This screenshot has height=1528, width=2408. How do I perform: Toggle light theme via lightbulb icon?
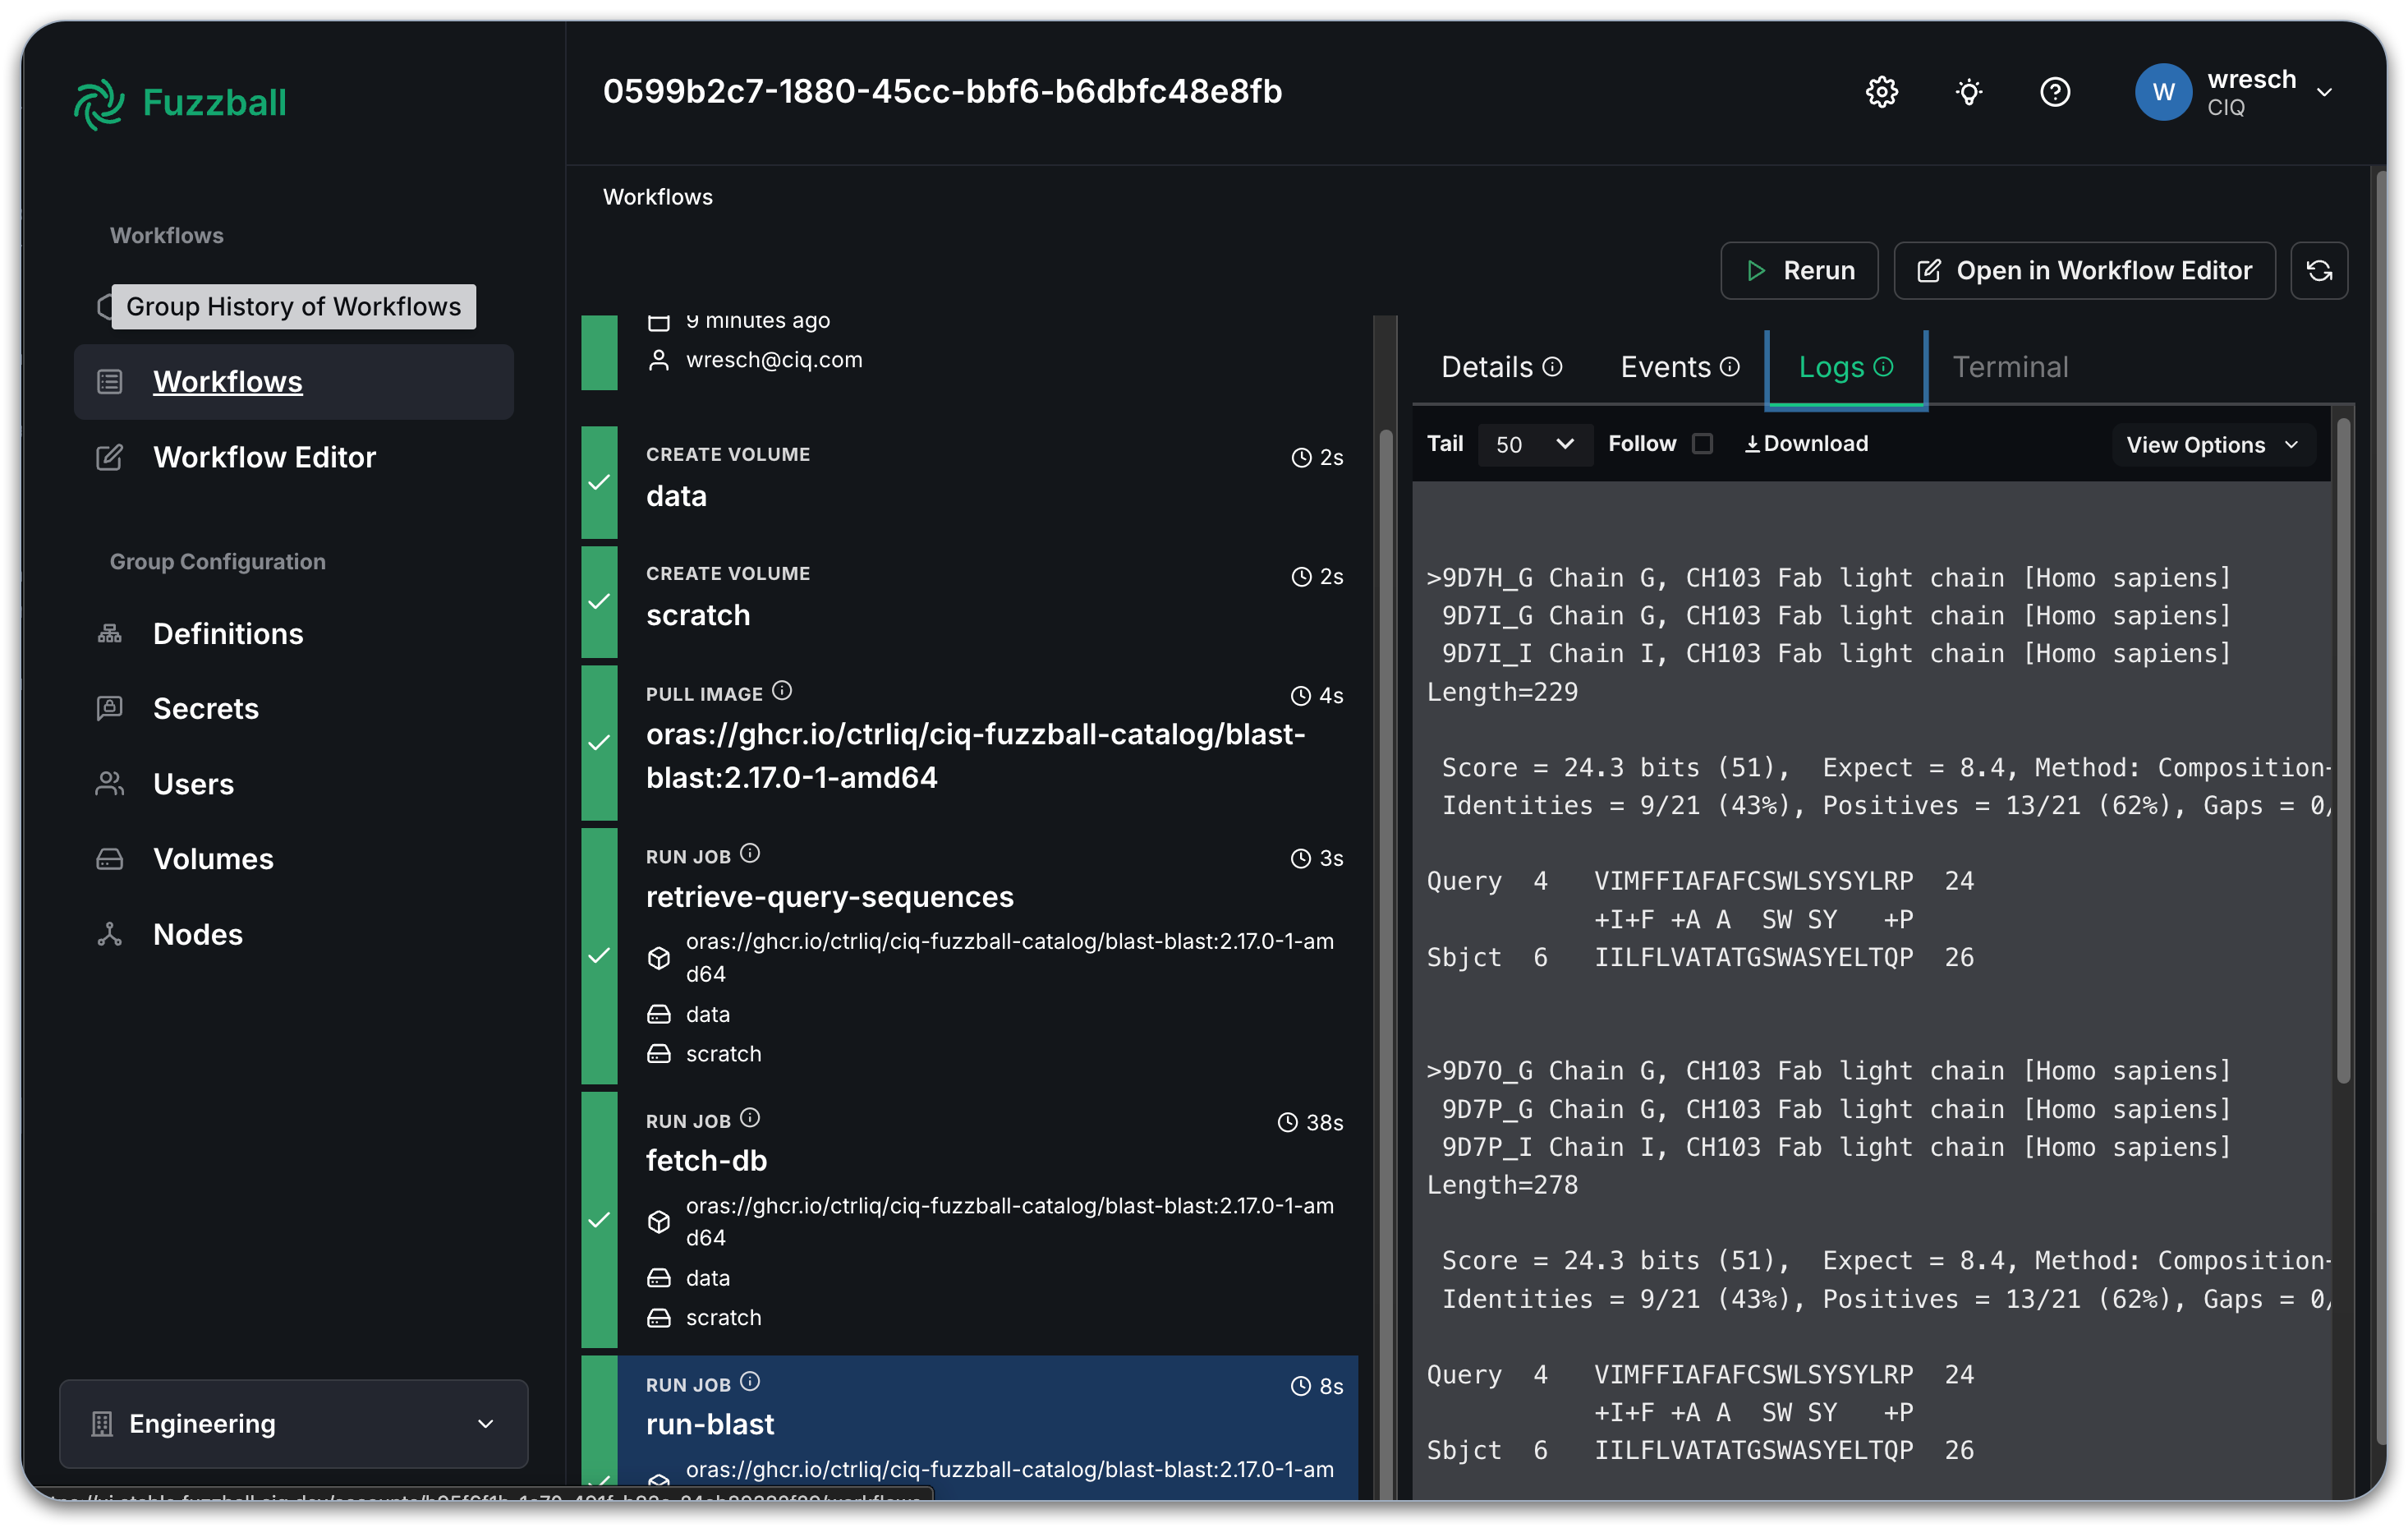1968,92
